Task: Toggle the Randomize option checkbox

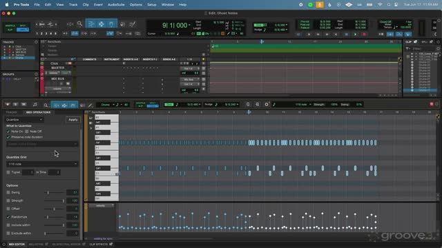Action: [8, 217]
